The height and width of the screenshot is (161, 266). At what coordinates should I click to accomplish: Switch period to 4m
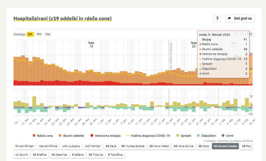coord(39,34)
